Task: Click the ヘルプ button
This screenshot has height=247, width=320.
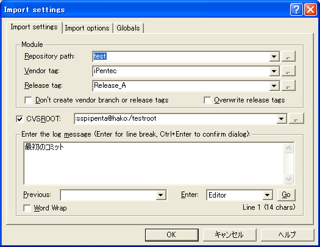Action: click(287, 235)
